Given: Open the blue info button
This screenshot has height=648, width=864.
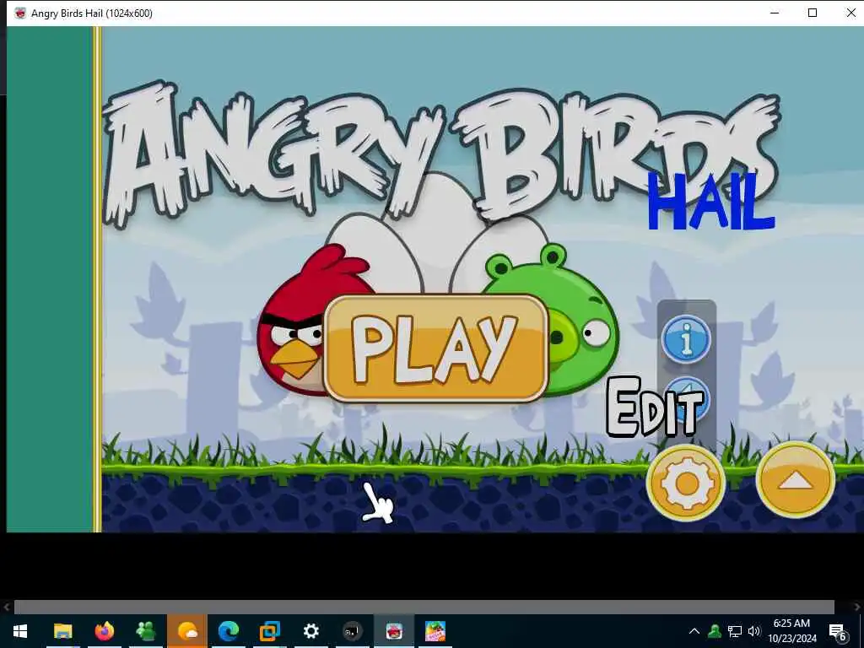Looking at the screenshot, I should pyautogui.click(x=686, y=338).
